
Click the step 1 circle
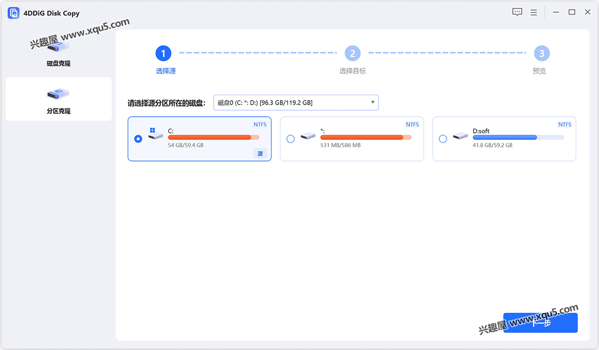163,53
